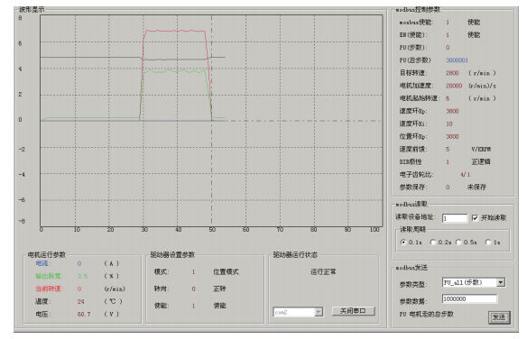Click the 关闭串口 button

click(x=353, y=311)
